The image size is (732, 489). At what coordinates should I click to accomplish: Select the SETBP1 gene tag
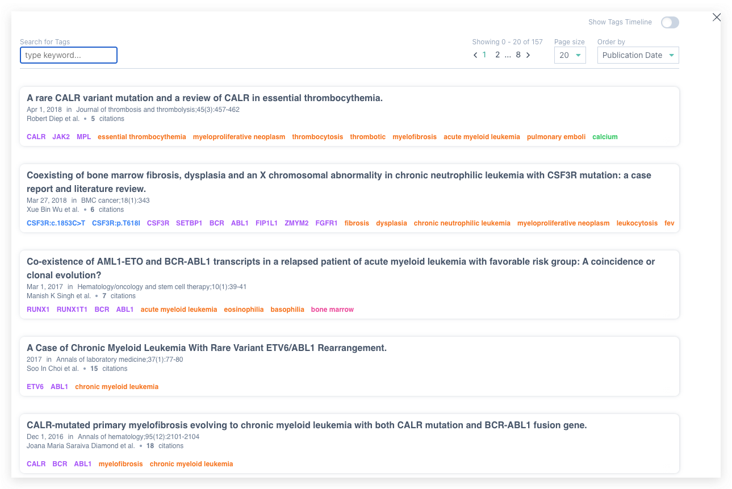click(x=189, y=223)
